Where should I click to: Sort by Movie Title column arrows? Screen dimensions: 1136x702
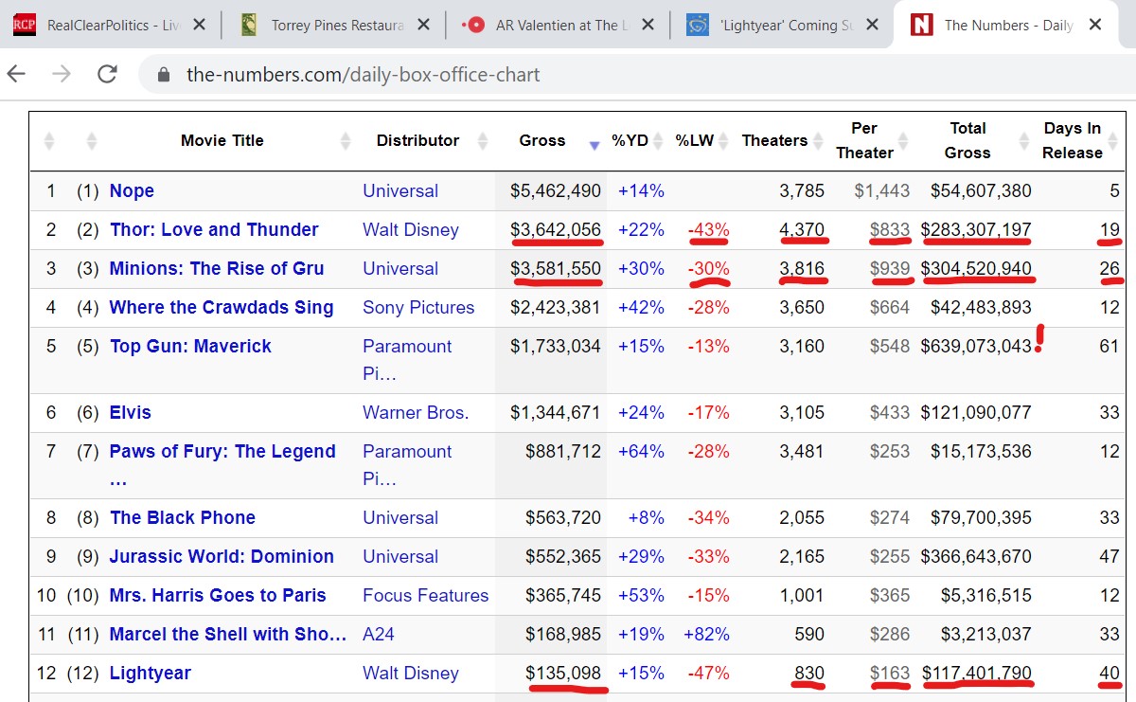tap(346, 141)
